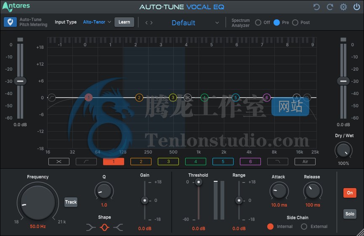This screenshot has width=364, height=236.
Task: Click the Learn button
Action: click(124, 22)
